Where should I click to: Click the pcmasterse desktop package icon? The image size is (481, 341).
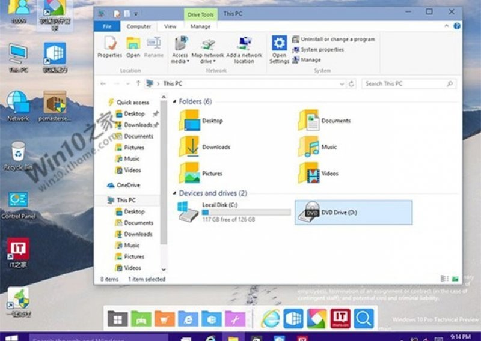pos(55,106)
